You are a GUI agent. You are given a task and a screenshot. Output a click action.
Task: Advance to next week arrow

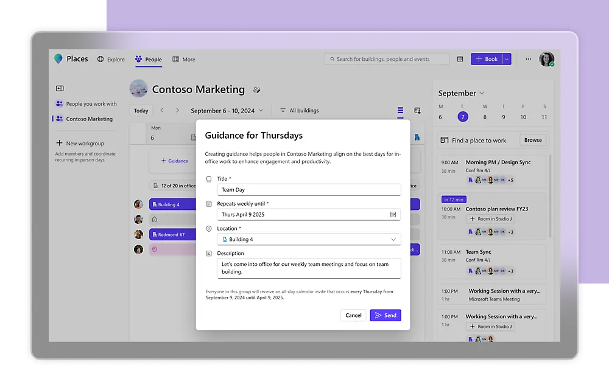[177, 111]
